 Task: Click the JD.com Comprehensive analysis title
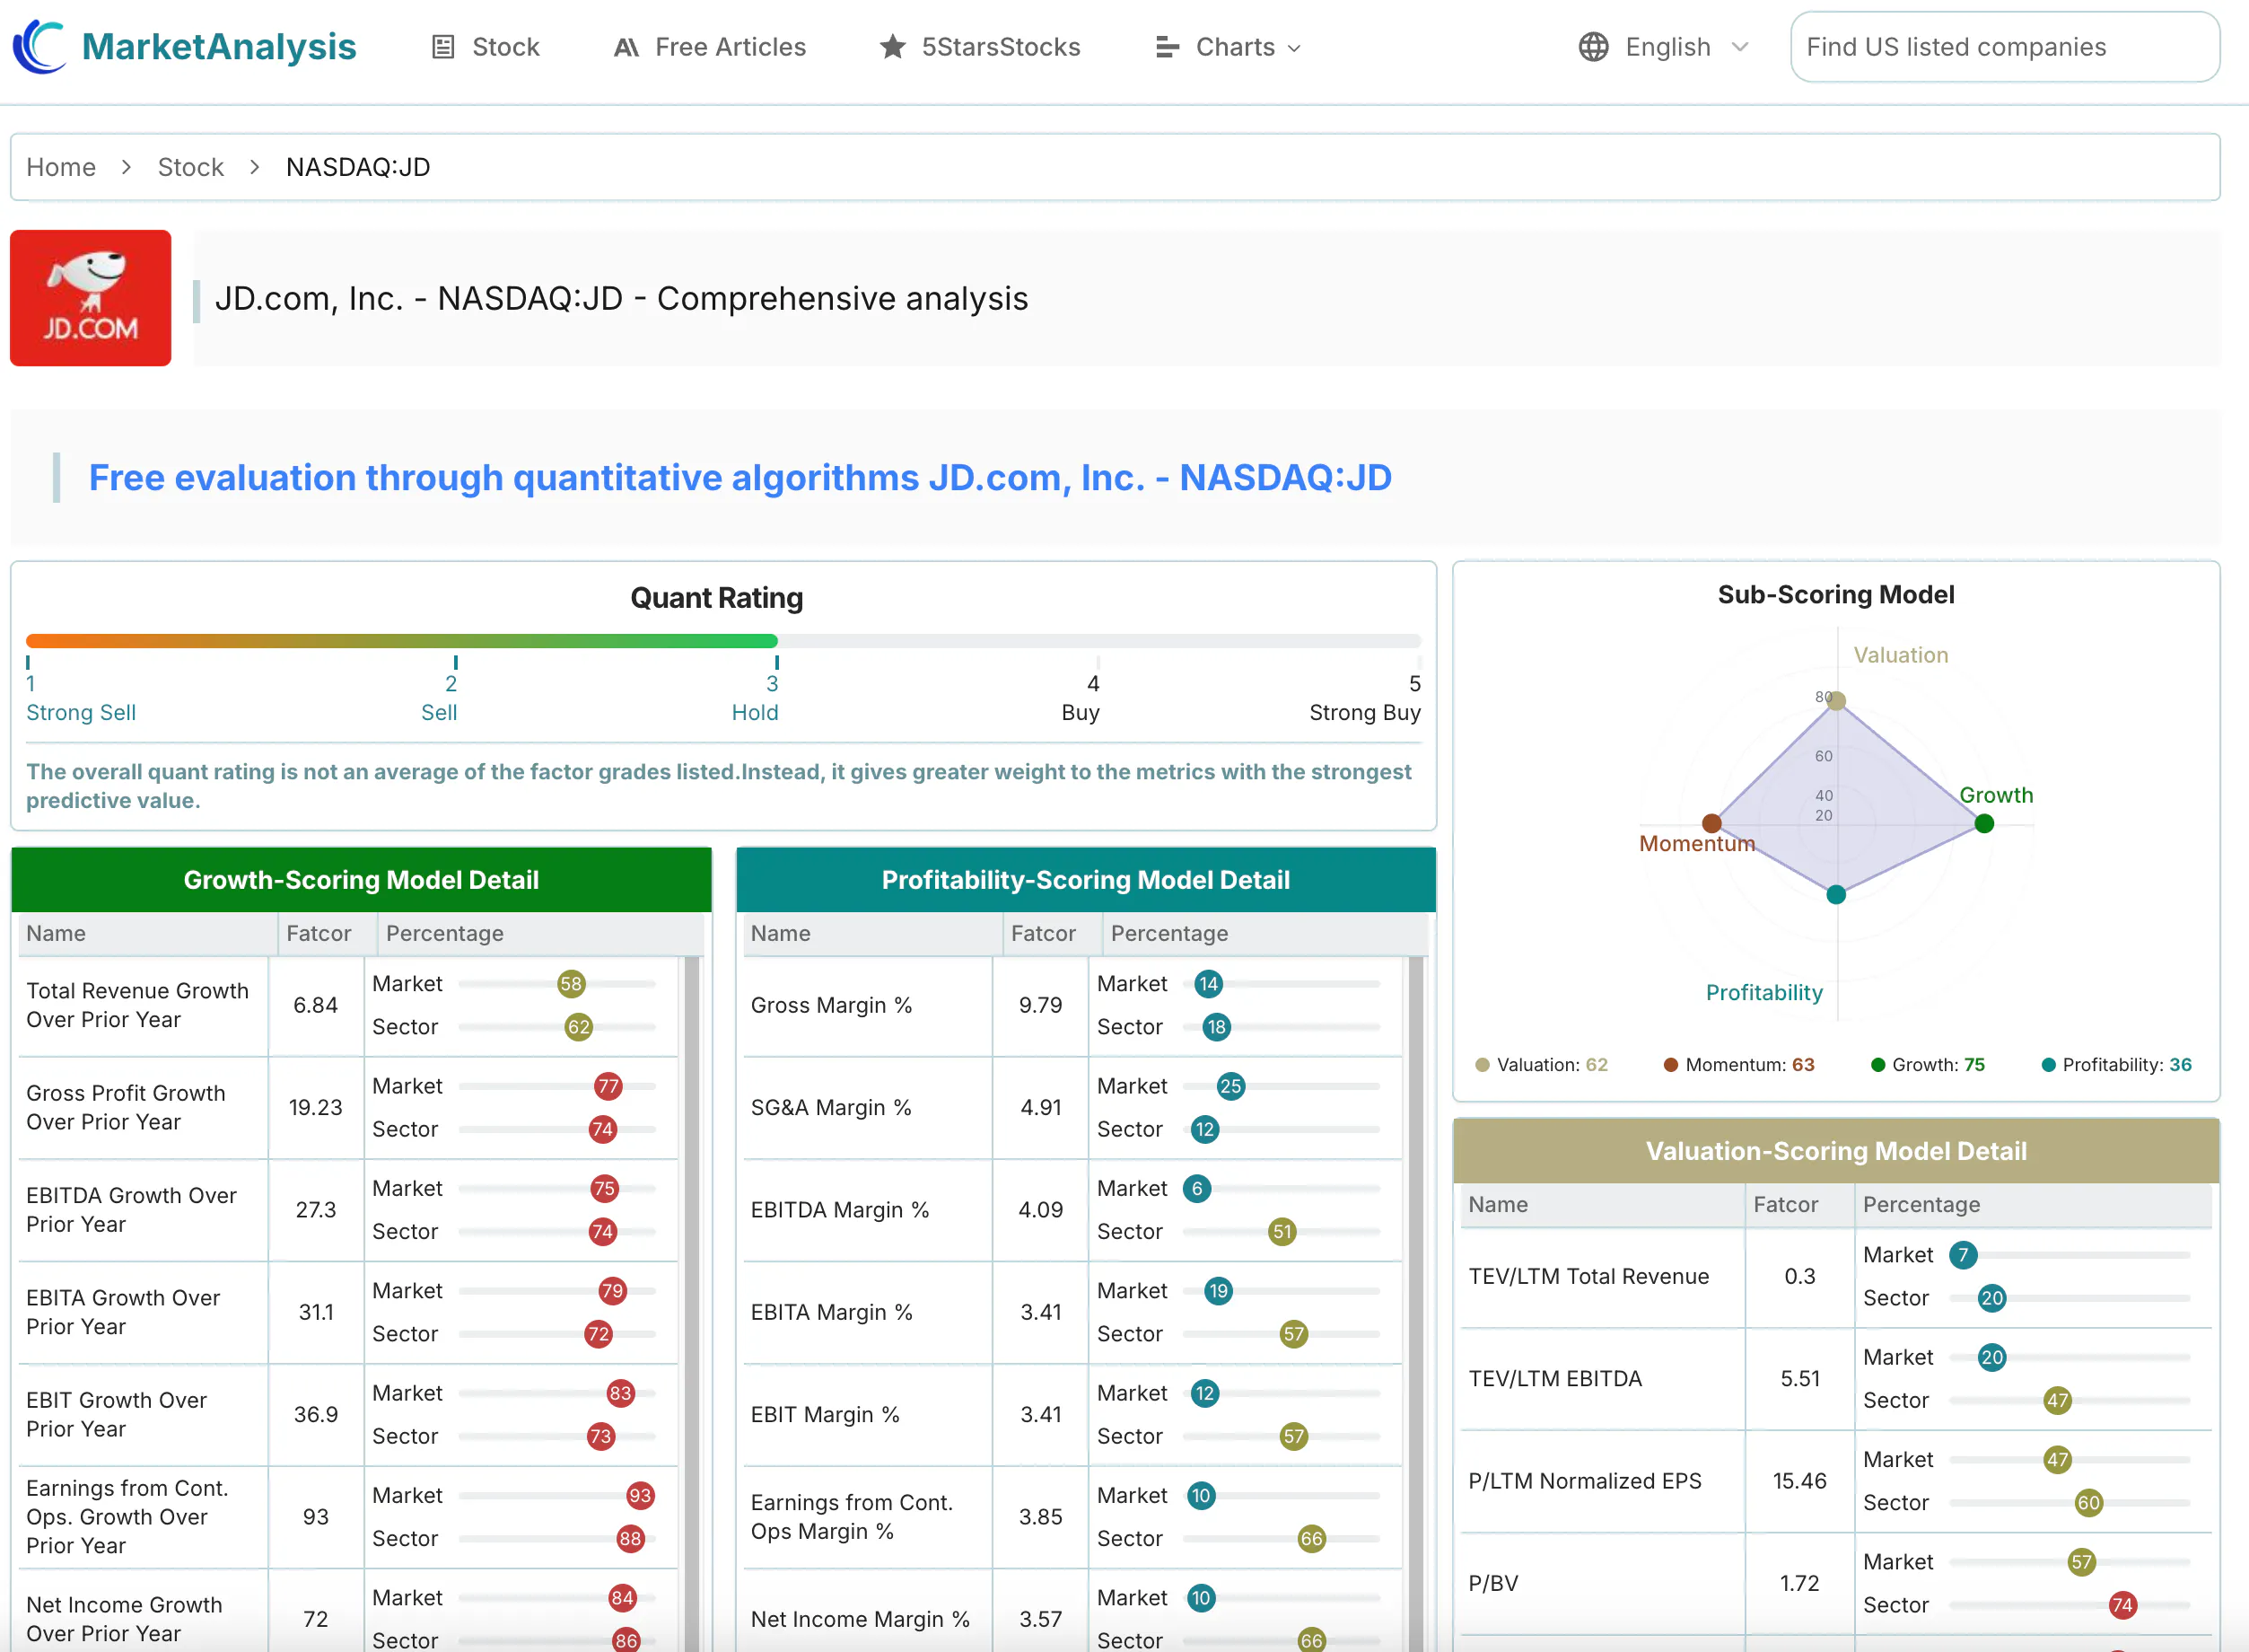click(622, 299)
